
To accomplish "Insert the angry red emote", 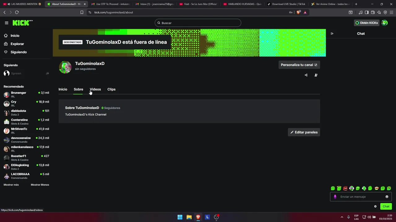I will pyautogui.click(x=345, y=188).
